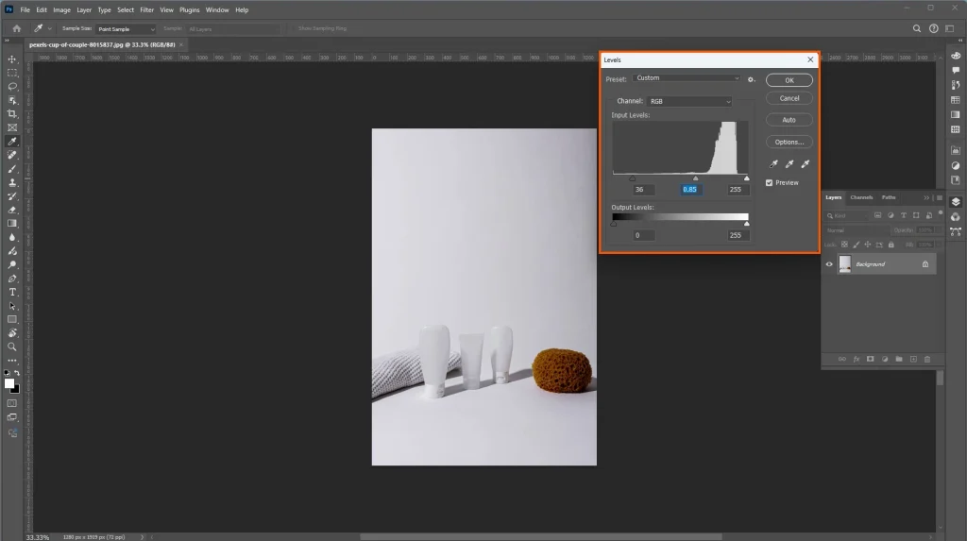Screen dimensions: 967x541
Task: Click the white point eyedropper in Levels
Action: (x=806, y=164)
